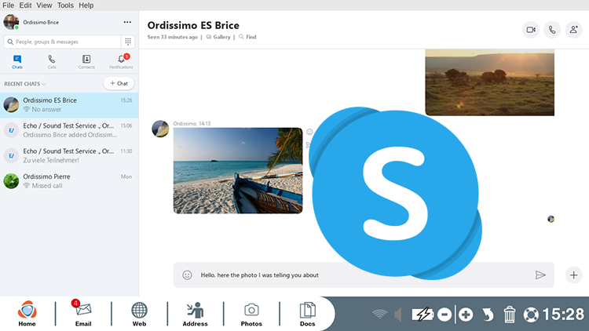The height and width of the screenshot is (331, 589).
Task: Open the Address book
Action: pos(195,314)
